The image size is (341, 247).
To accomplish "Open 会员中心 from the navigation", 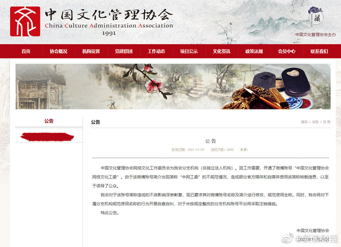I will [x=286, y=51].
